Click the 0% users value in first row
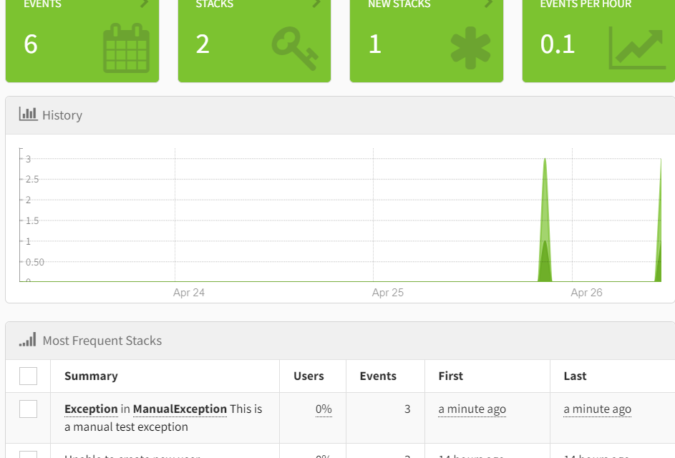The width and height of the screenshot is (675, 458). [324, 409]
